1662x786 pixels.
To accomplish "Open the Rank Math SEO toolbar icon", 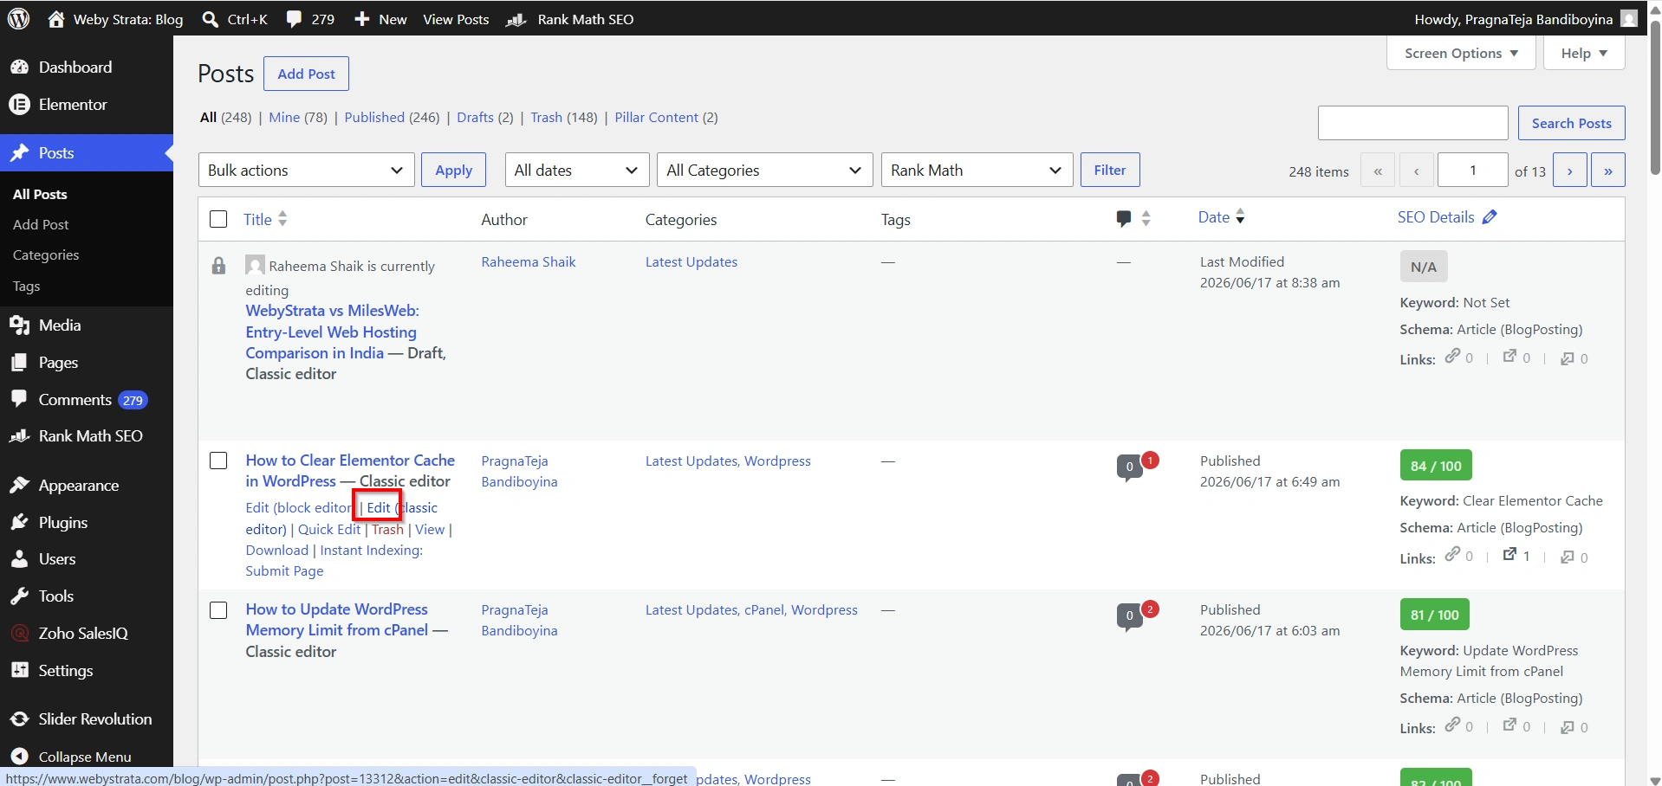I will click(x=516, y=19).
